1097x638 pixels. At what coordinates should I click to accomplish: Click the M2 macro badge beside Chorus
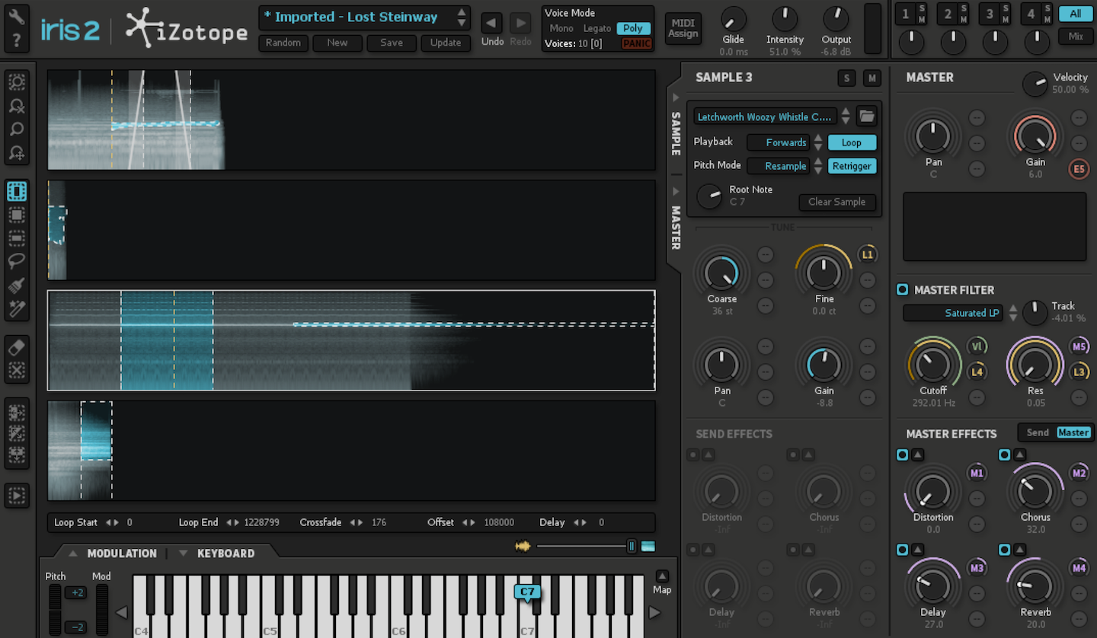(1079, 474)
